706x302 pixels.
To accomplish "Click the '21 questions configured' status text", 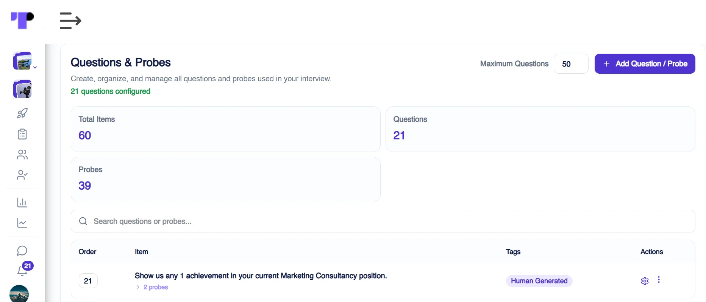I will click(x=111, y=91).
